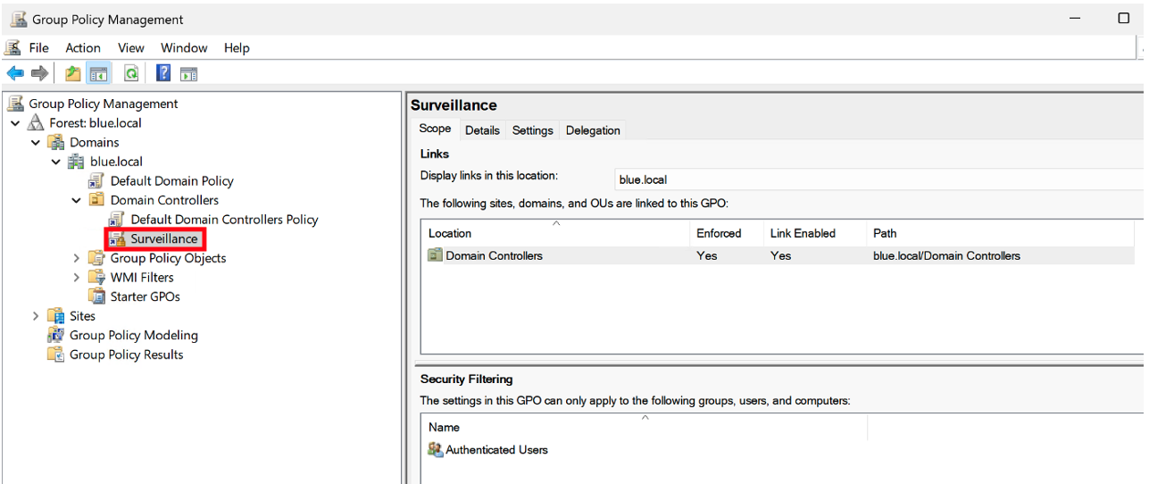Viewport: 1149px width, 484px height.
Task: Select Authenticated Users in Security Filtering
Action: tap(496, 450)
